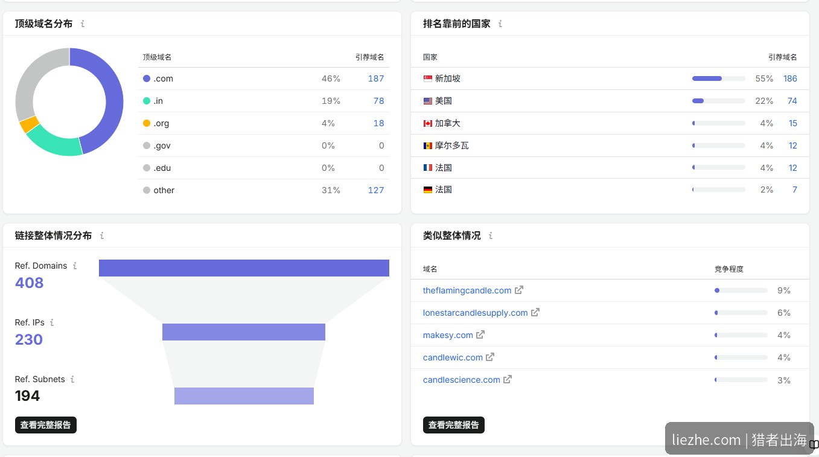Screen dimensions: 819x457
Task: Open external link icon for lonestarcandlesupply.com
Action: [x=535, y=312]
